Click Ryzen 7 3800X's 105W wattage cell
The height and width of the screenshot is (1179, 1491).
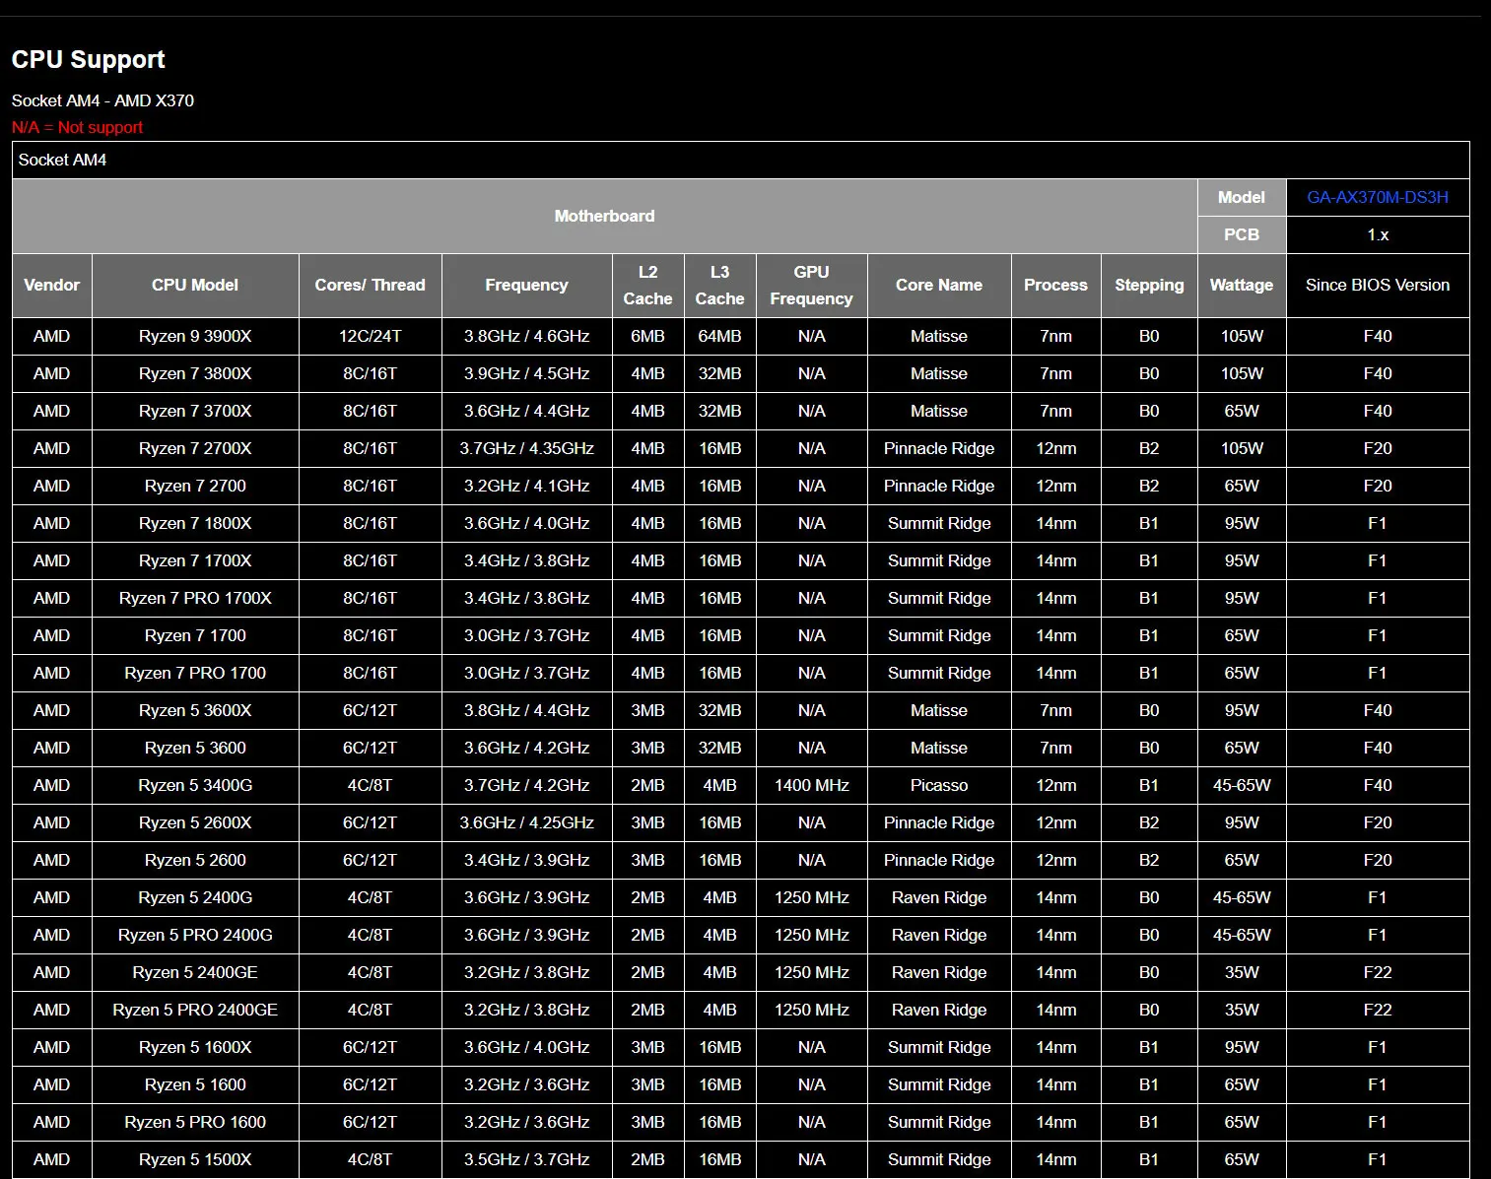click(1242, 373)
